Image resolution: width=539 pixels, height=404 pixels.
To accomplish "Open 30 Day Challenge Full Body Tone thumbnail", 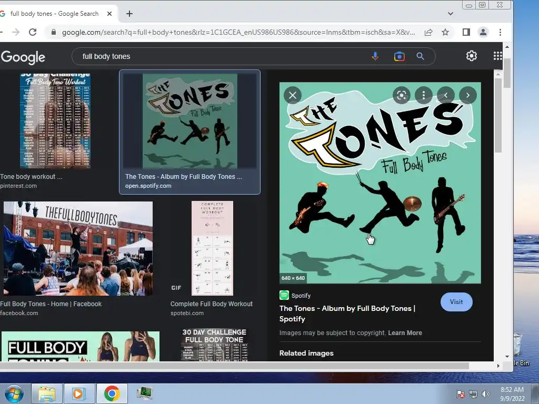I will (x=214, y=345).
